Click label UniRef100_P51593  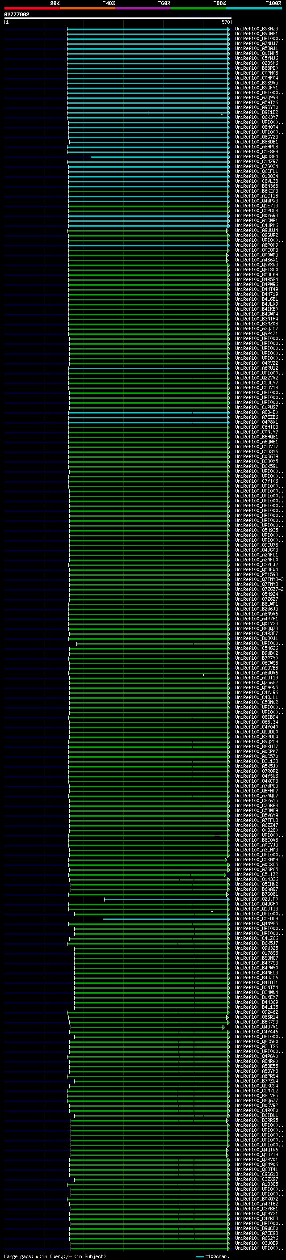256,575
